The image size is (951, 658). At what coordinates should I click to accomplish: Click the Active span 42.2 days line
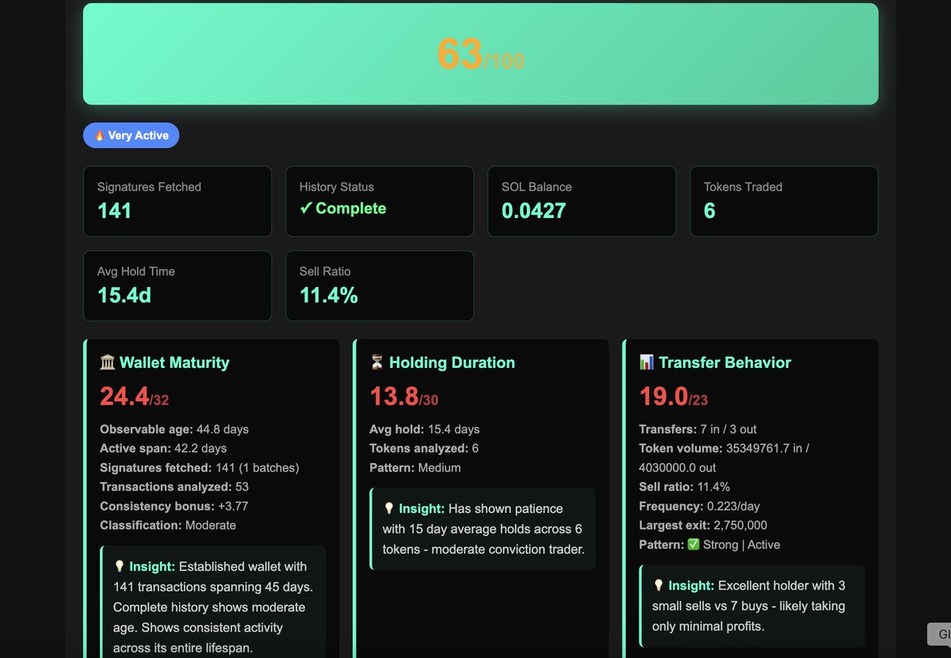click(163, 449)
